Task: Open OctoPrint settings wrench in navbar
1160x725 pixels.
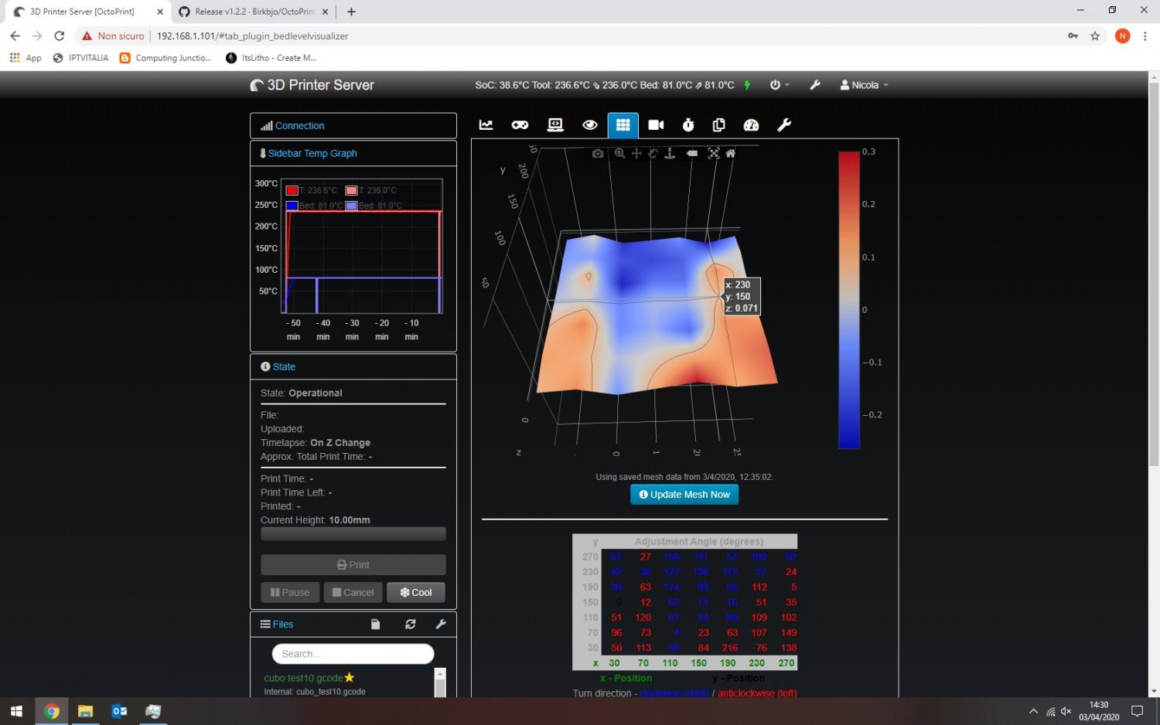Action: click(x=814, y=85)
